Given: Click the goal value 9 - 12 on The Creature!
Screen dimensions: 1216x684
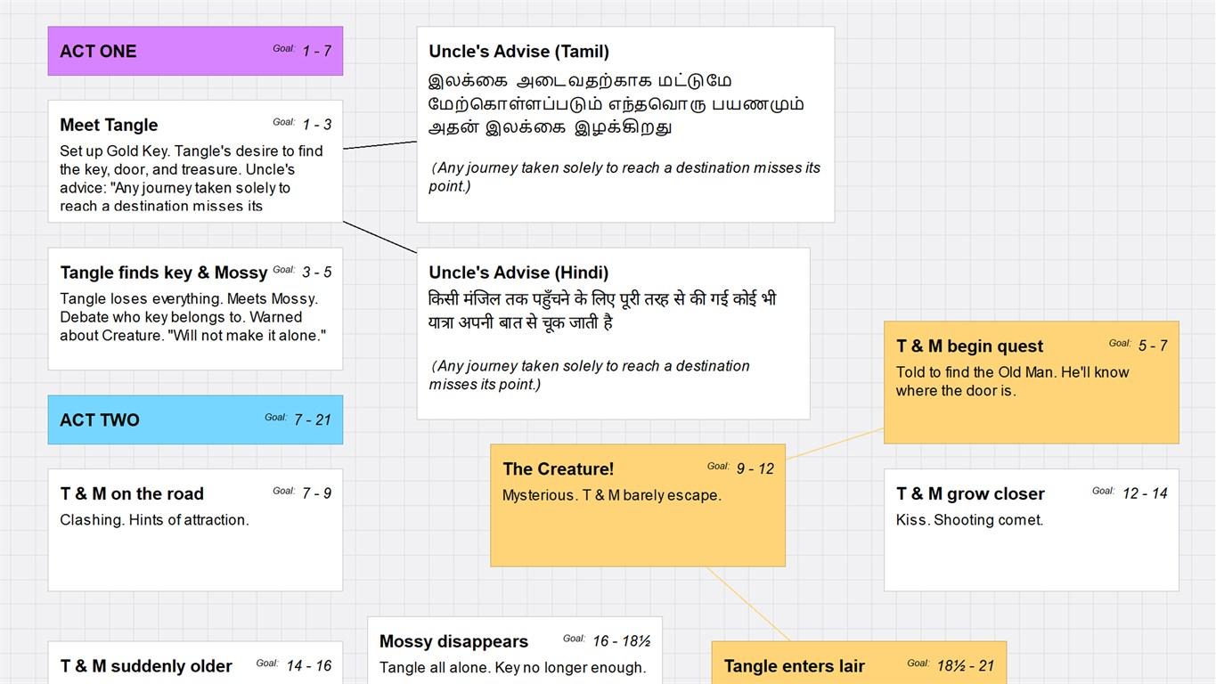Looking at the screenshot, I should (755, 469).
